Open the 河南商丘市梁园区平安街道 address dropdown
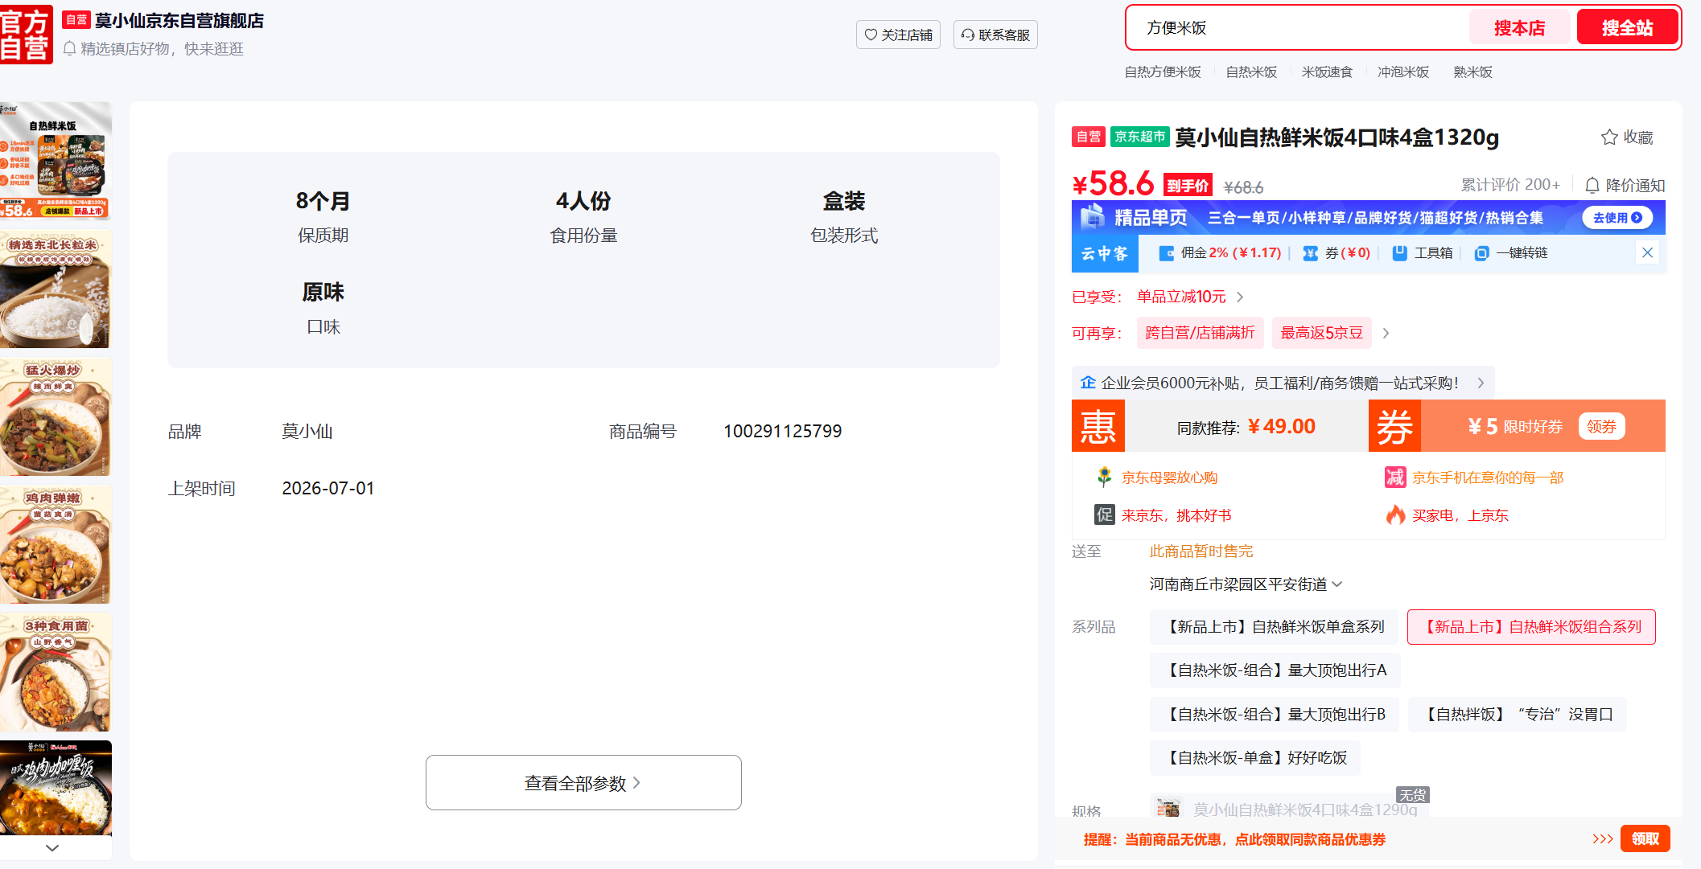Image resolution: width=1701 pixels, height=869 pixels. click(1246, 584)
